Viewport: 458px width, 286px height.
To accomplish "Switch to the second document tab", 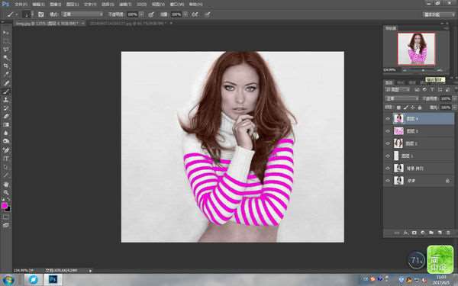I will coord(128,23).
